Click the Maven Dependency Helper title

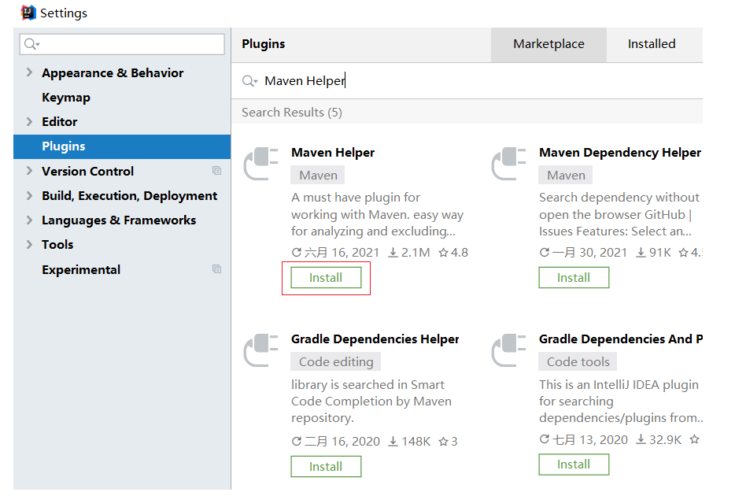619,153
